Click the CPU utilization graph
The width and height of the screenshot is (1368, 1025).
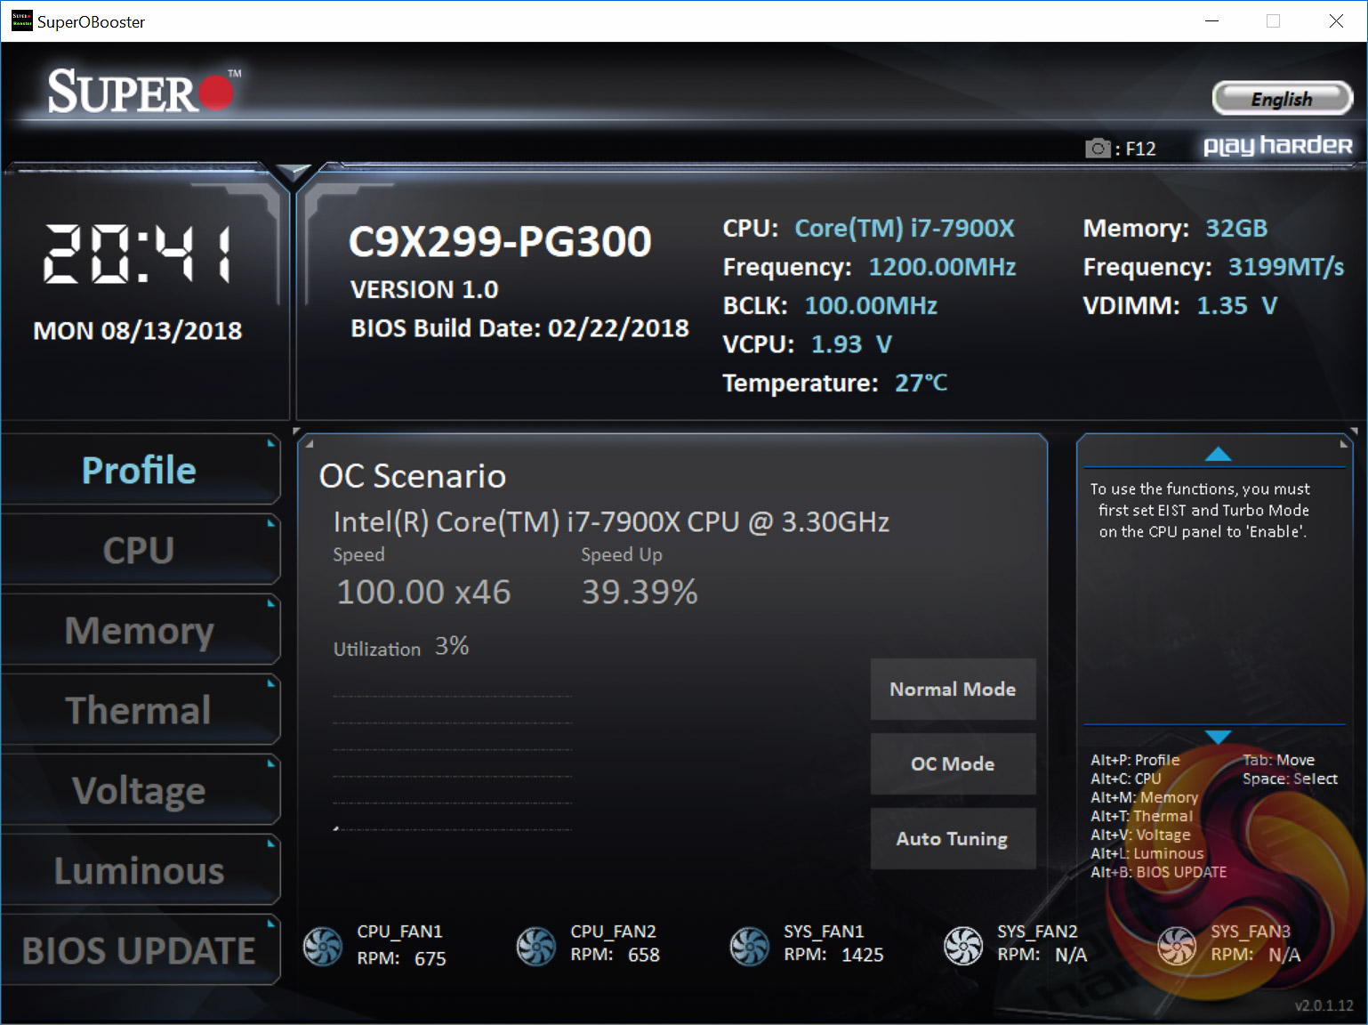coord(453,762)
